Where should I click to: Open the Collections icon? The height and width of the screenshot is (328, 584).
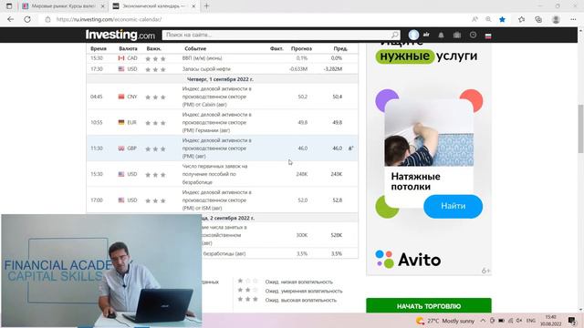(538, 19)
